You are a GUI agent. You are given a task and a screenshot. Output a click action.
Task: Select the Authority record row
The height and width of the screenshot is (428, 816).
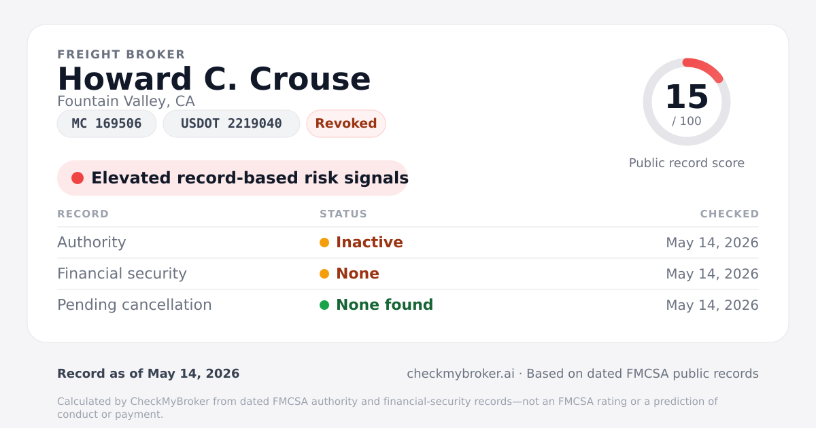pos(408,243)
